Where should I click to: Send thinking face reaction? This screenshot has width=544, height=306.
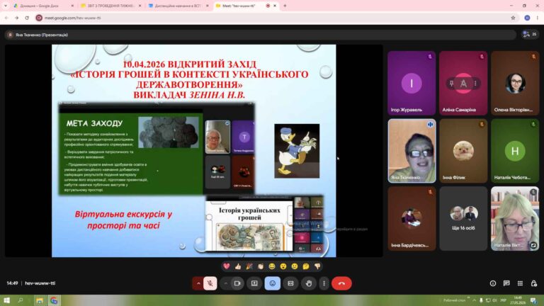click(x=306, y=266)
